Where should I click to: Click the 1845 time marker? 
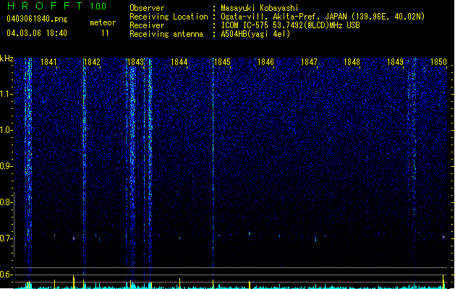tap(222, 62)
